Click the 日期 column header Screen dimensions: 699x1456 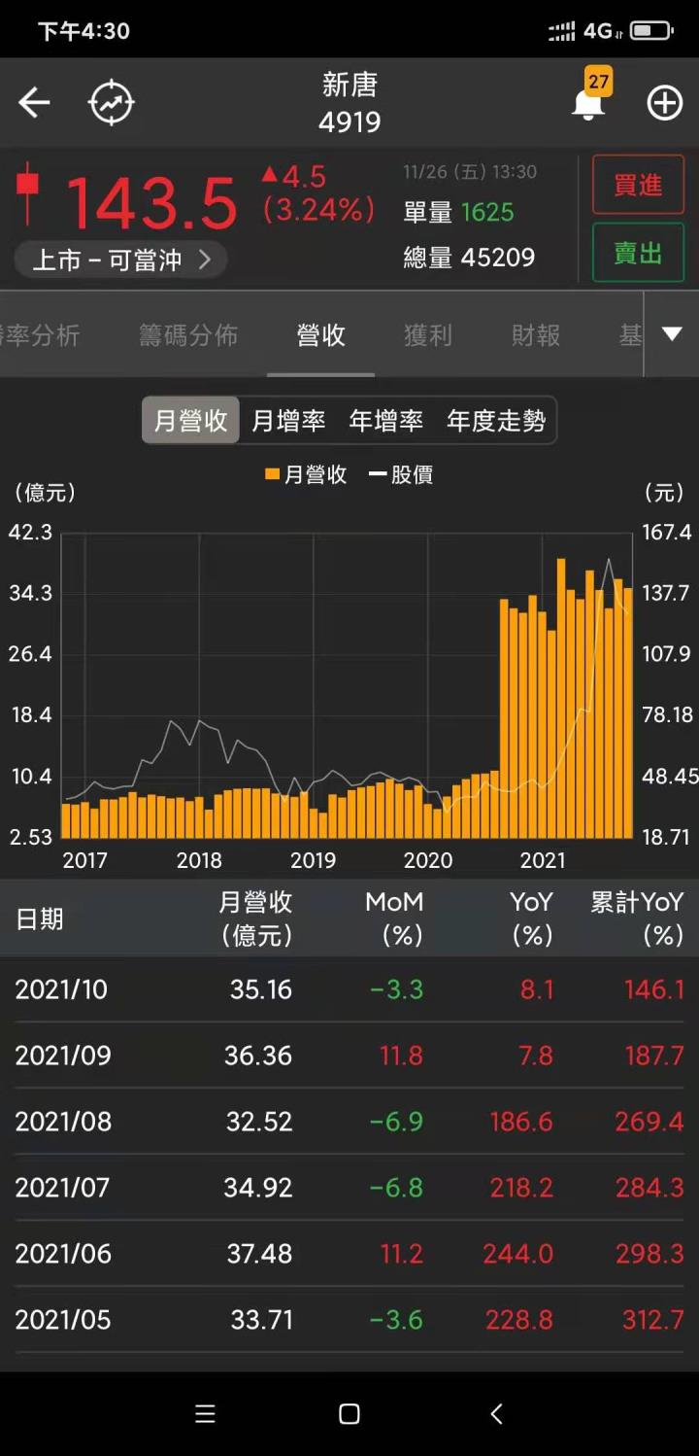[x=40, y=919]
